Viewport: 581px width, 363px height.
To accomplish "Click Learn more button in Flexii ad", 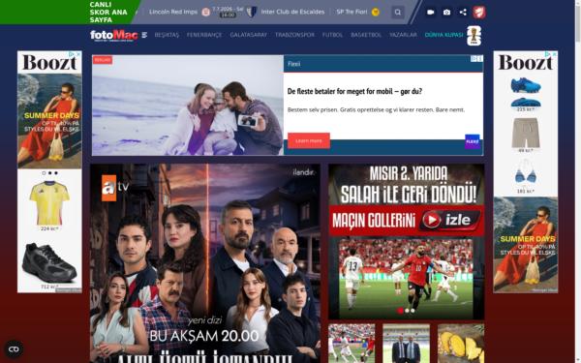I will tap(309, 140).
